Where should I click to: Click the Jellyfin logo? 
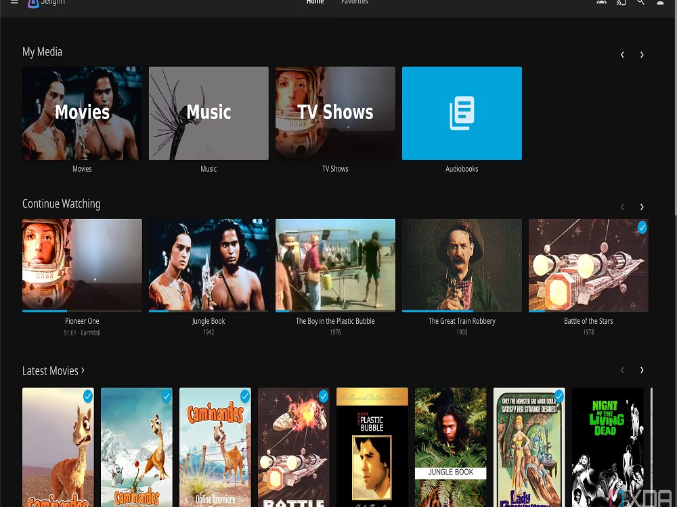tap(46, 3)
